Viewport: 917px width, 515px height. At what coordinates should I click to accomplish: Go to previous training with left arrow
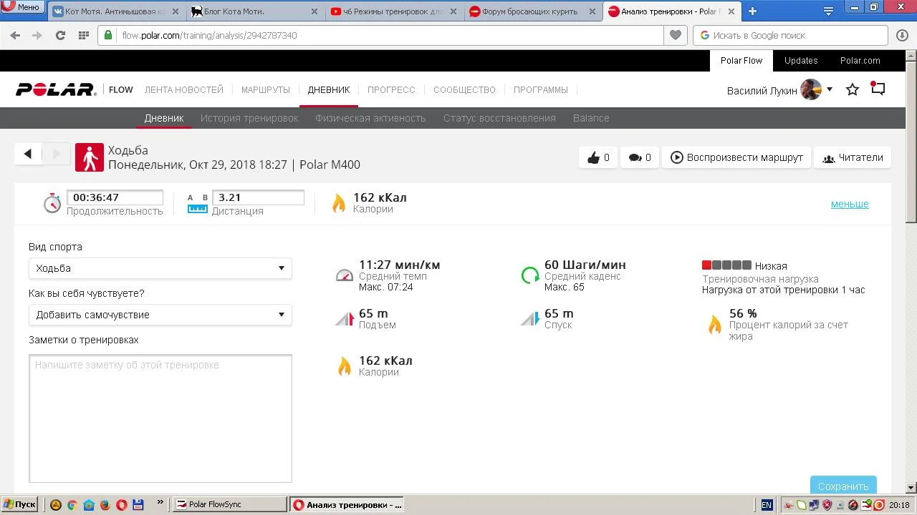click(28, 154)
